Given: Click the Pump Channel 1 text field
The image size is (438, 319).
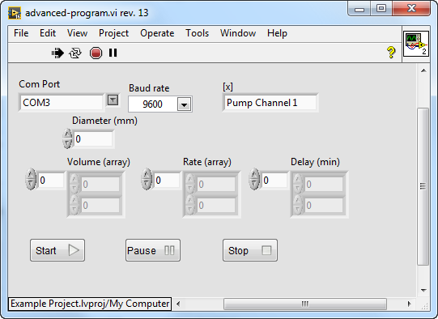Looking at the screenshot, I should 270,103.
